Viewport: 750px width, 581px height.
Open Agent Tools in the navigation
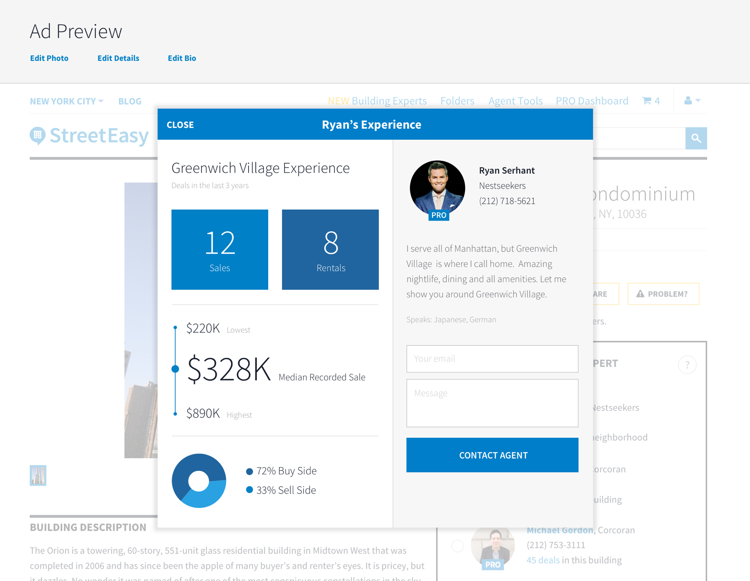click(x=515, y=101)
